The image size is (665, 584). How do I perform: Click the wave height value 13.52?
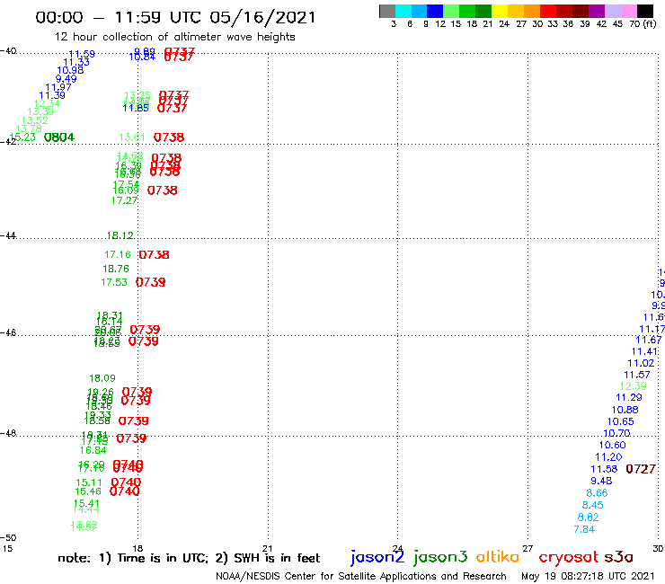pos(35,120)
